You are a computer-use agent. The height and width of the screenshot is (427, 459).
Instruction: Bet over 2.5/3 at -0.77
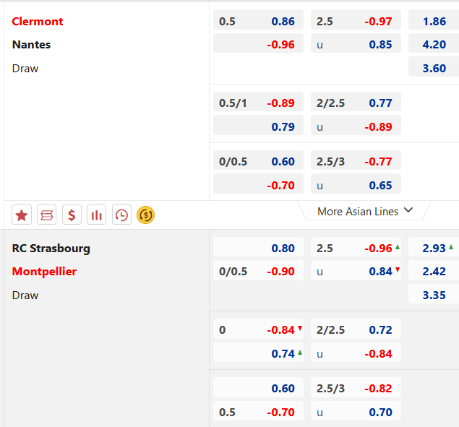356,160
